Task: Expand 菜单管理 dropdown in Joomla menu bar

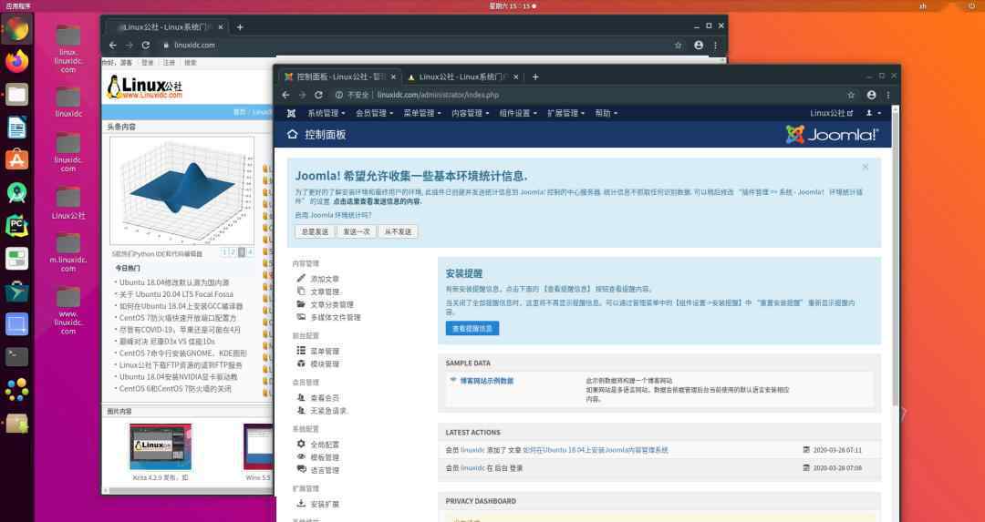Action: [x=422, y=113]
